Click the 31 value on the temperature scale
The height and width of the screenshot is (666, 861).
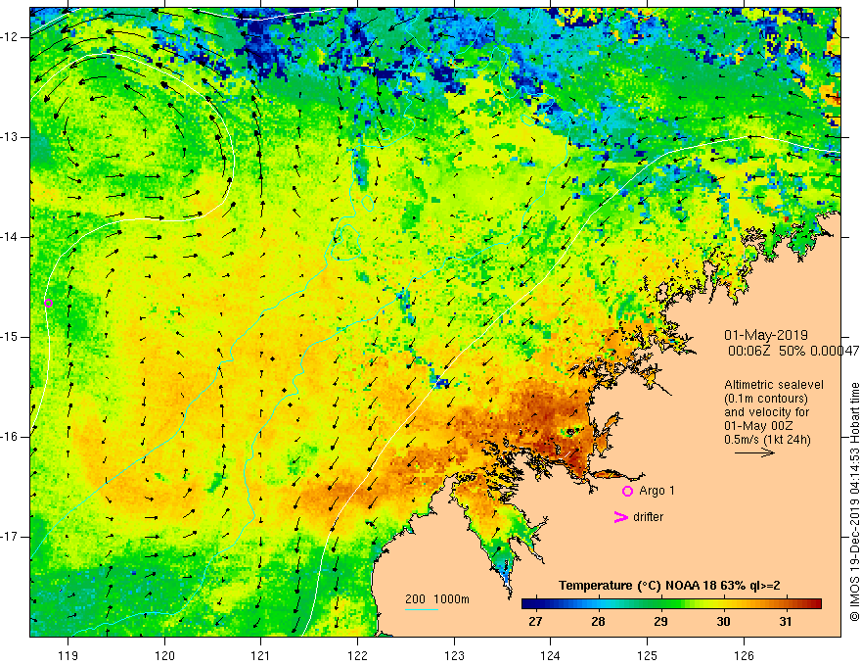click(x=786, y=622)
